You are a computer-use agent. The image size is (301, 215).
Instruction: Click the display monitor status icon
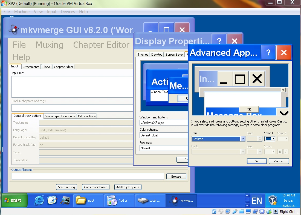[x=248, y=211]
